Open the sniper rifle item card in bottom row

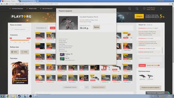[95, 79]
